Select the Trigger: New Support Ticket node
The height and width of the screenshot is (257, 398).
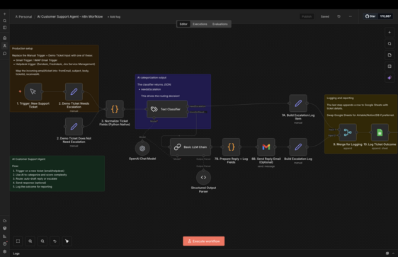pos(33,91)
